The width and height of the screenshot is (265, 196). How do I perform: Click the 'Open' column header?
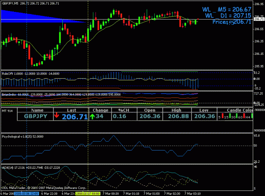150,110
